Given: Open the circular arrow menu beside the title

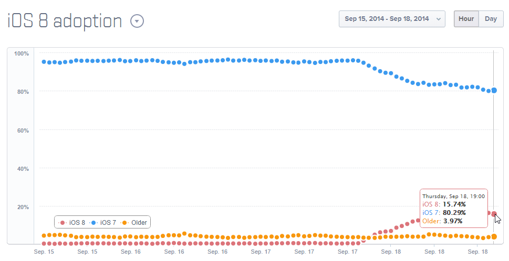Looking at the screenshot, I should point(137,21).
